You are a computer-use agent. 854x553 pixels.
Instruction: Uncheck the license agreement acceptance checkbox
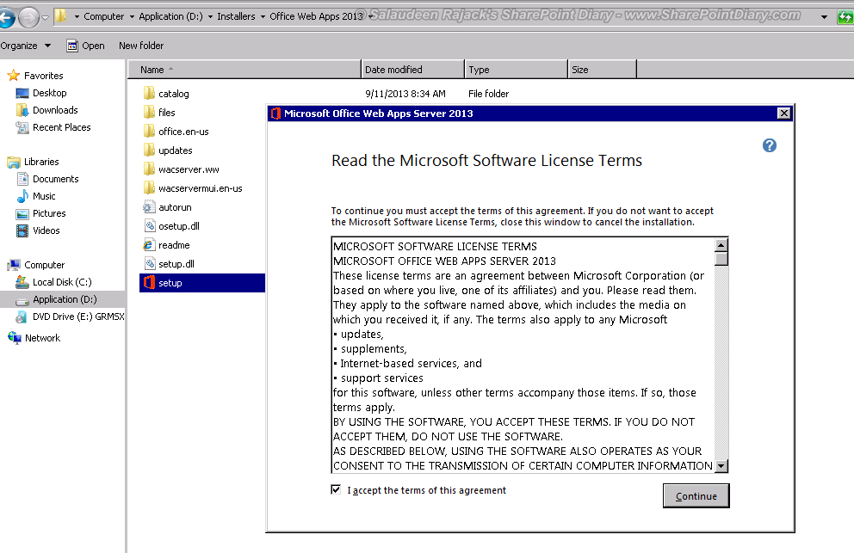pyautogui.click(x=336, y=489)
